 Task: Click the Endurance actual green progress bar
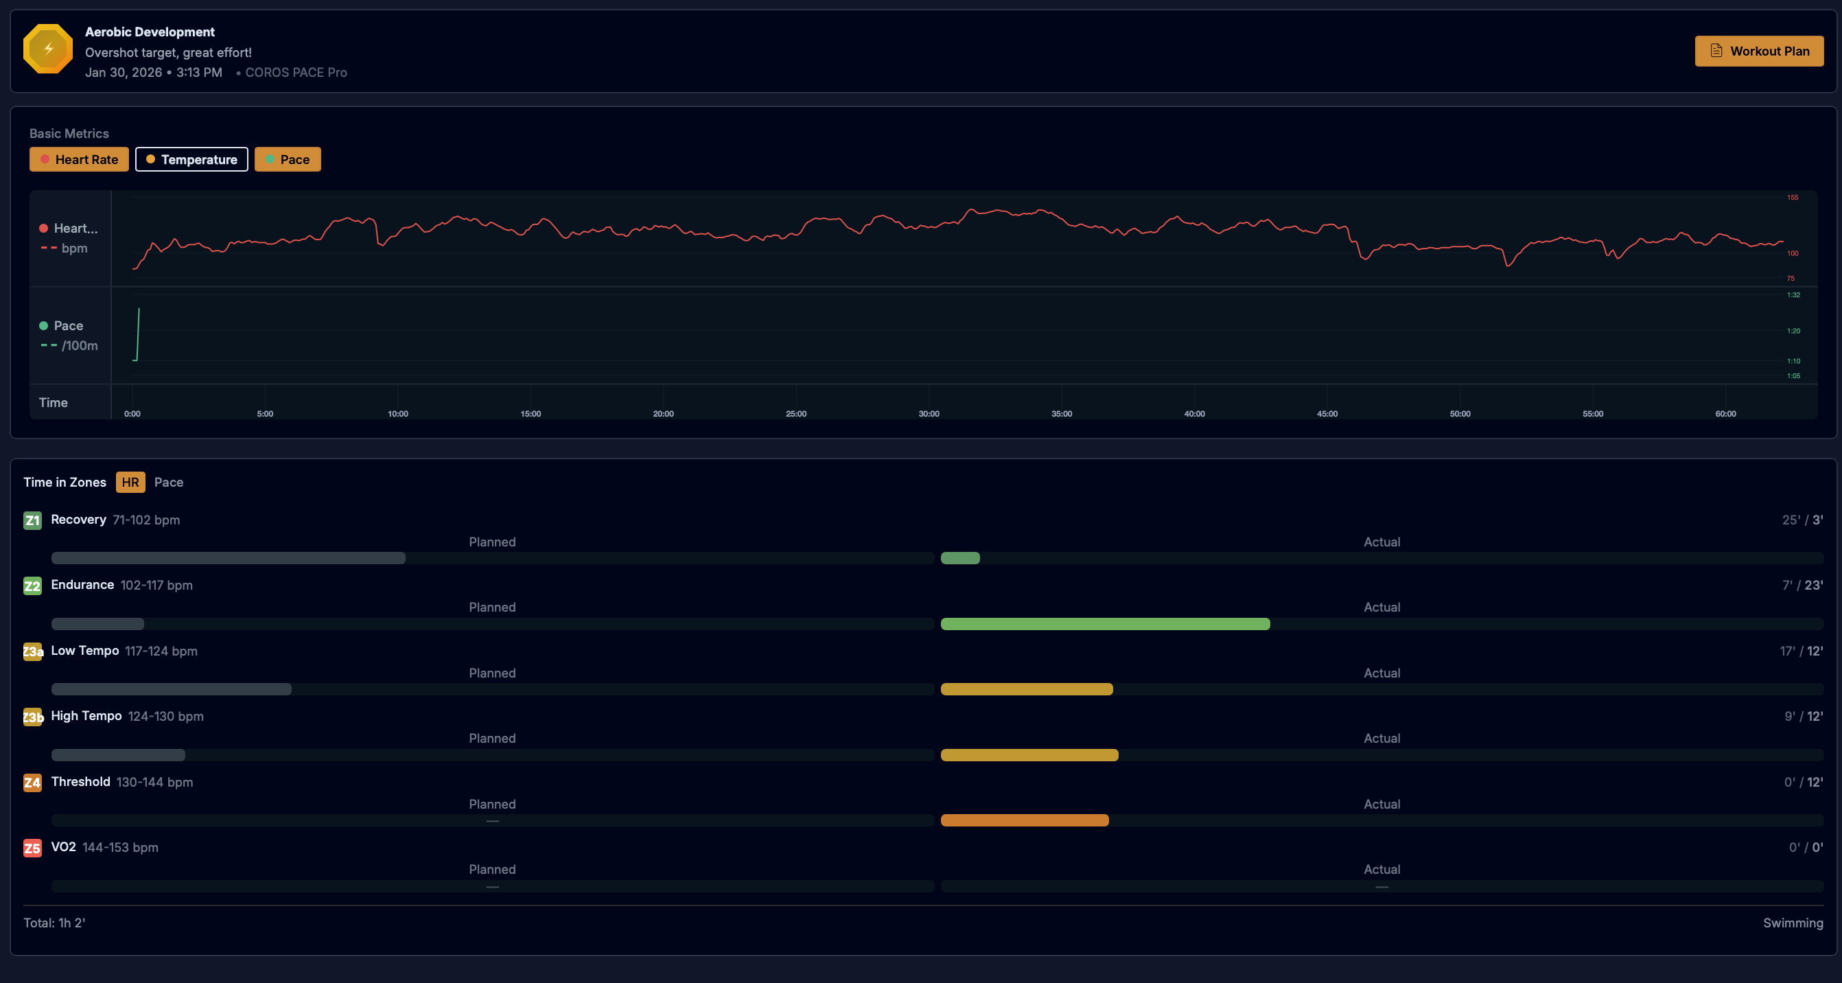tap(1105, 624)
